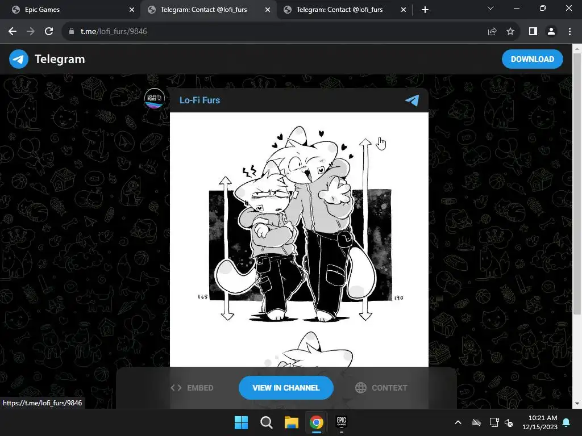The height and width of the screenshot is (436, 582).
Task: Click the Telegram logo icon in header
Action: click(19, 59)
